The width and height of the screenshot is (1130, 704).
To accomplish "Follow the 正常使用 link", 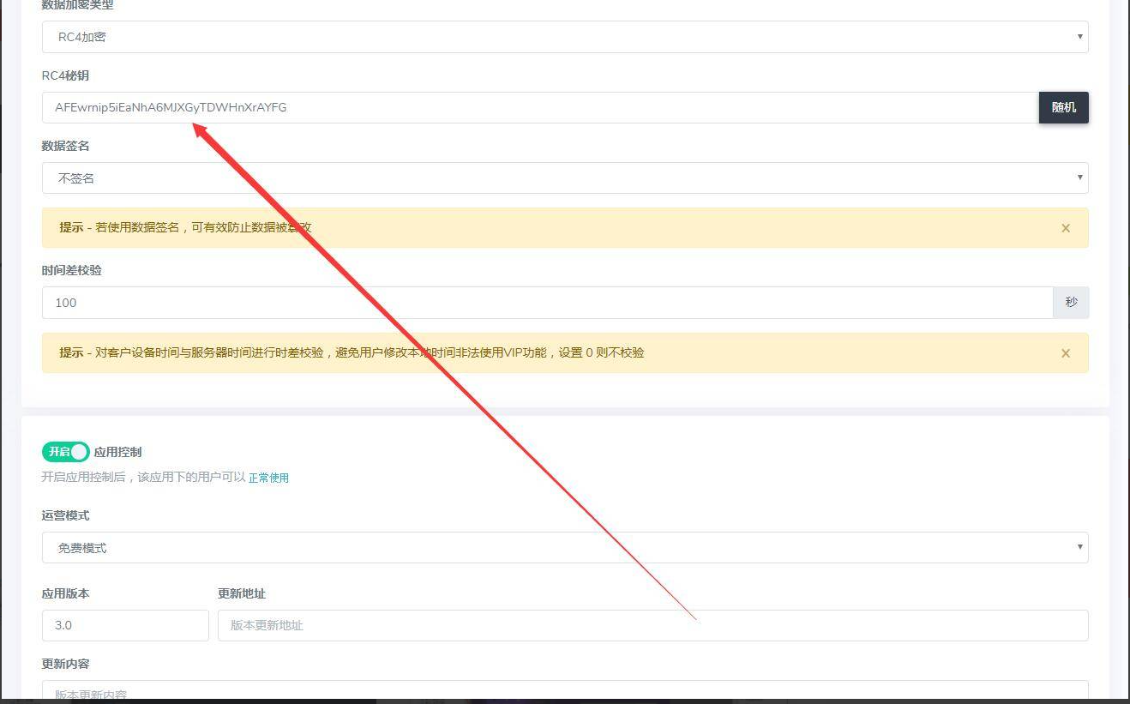I will [x=268, y=478].
